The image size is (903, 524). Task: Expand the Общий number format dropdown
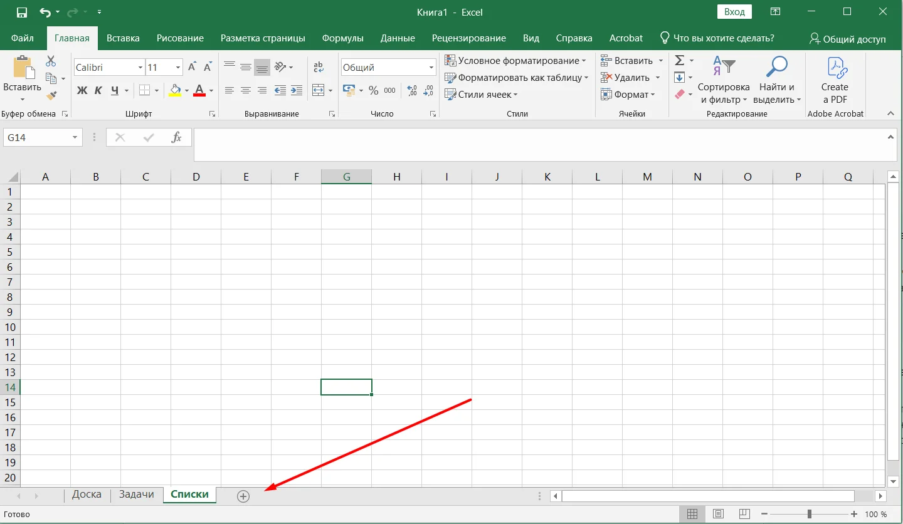click(431, 67)
